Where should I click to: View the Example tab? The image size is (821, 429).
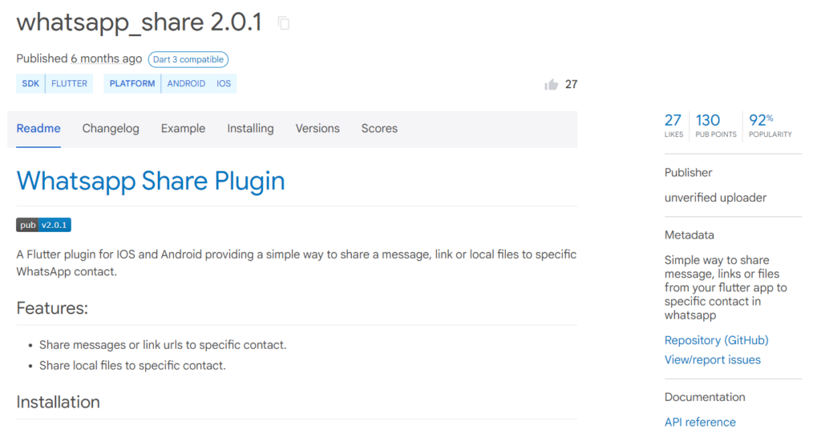pyautogui.click(x=183, y=129)
